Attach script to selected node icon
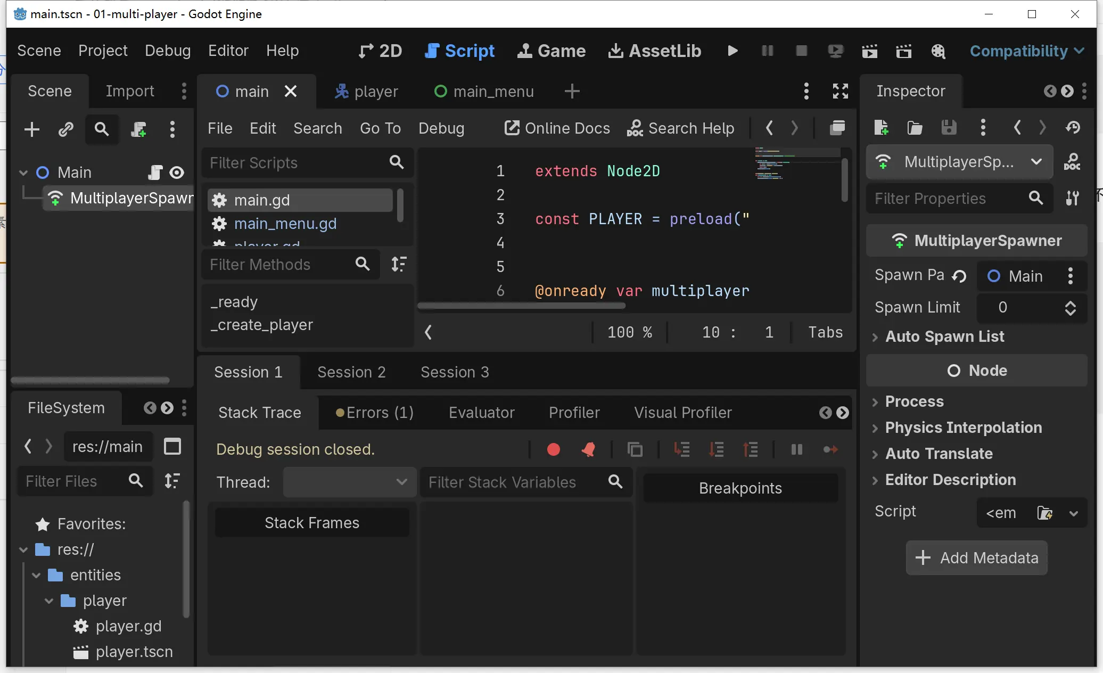 pyautogui.click(x=138, y=129)
